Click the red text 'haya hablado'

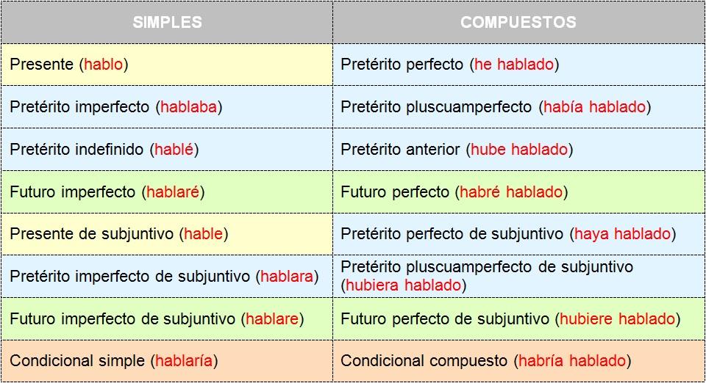tap(622, 234)
